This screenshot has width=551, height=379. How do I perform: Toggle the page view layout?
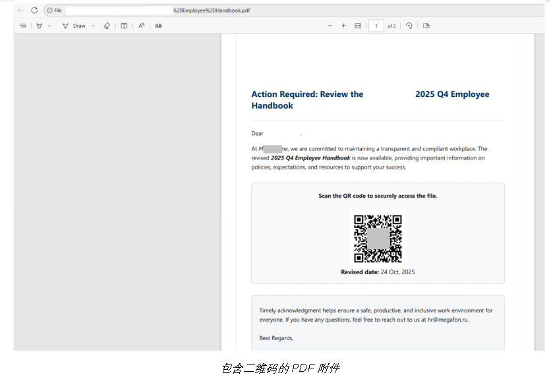(426, 26)
